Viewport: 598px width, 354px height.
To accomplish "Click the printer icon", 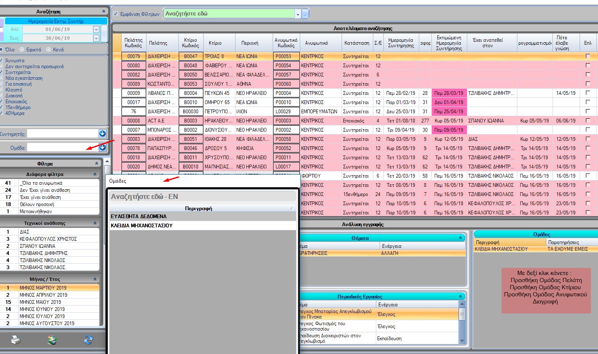I will coord(15,340).
